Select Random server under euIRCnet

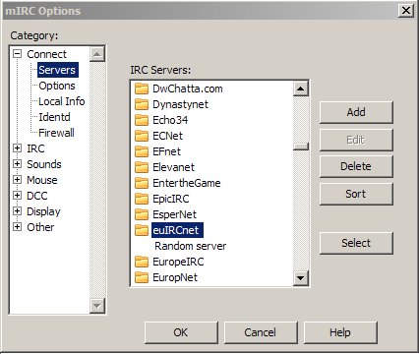190,246
